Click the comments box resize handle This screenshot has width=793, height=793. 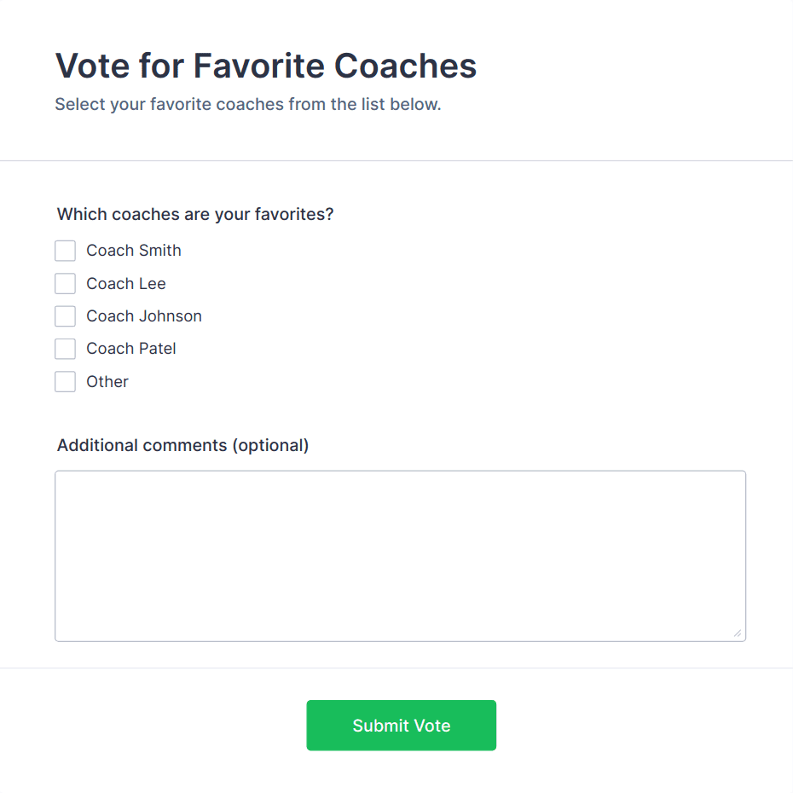tap(738, 633)
